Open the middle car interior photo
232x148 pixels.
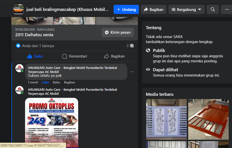pyautogui.click(x=74, y=21)
